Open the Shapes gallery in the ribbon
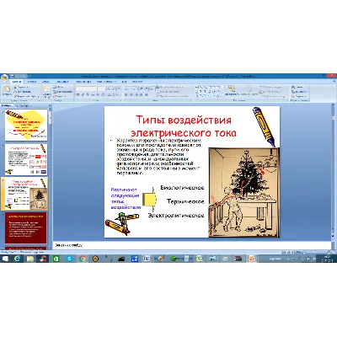Screen dimensions: 337x337 (209, 92)
